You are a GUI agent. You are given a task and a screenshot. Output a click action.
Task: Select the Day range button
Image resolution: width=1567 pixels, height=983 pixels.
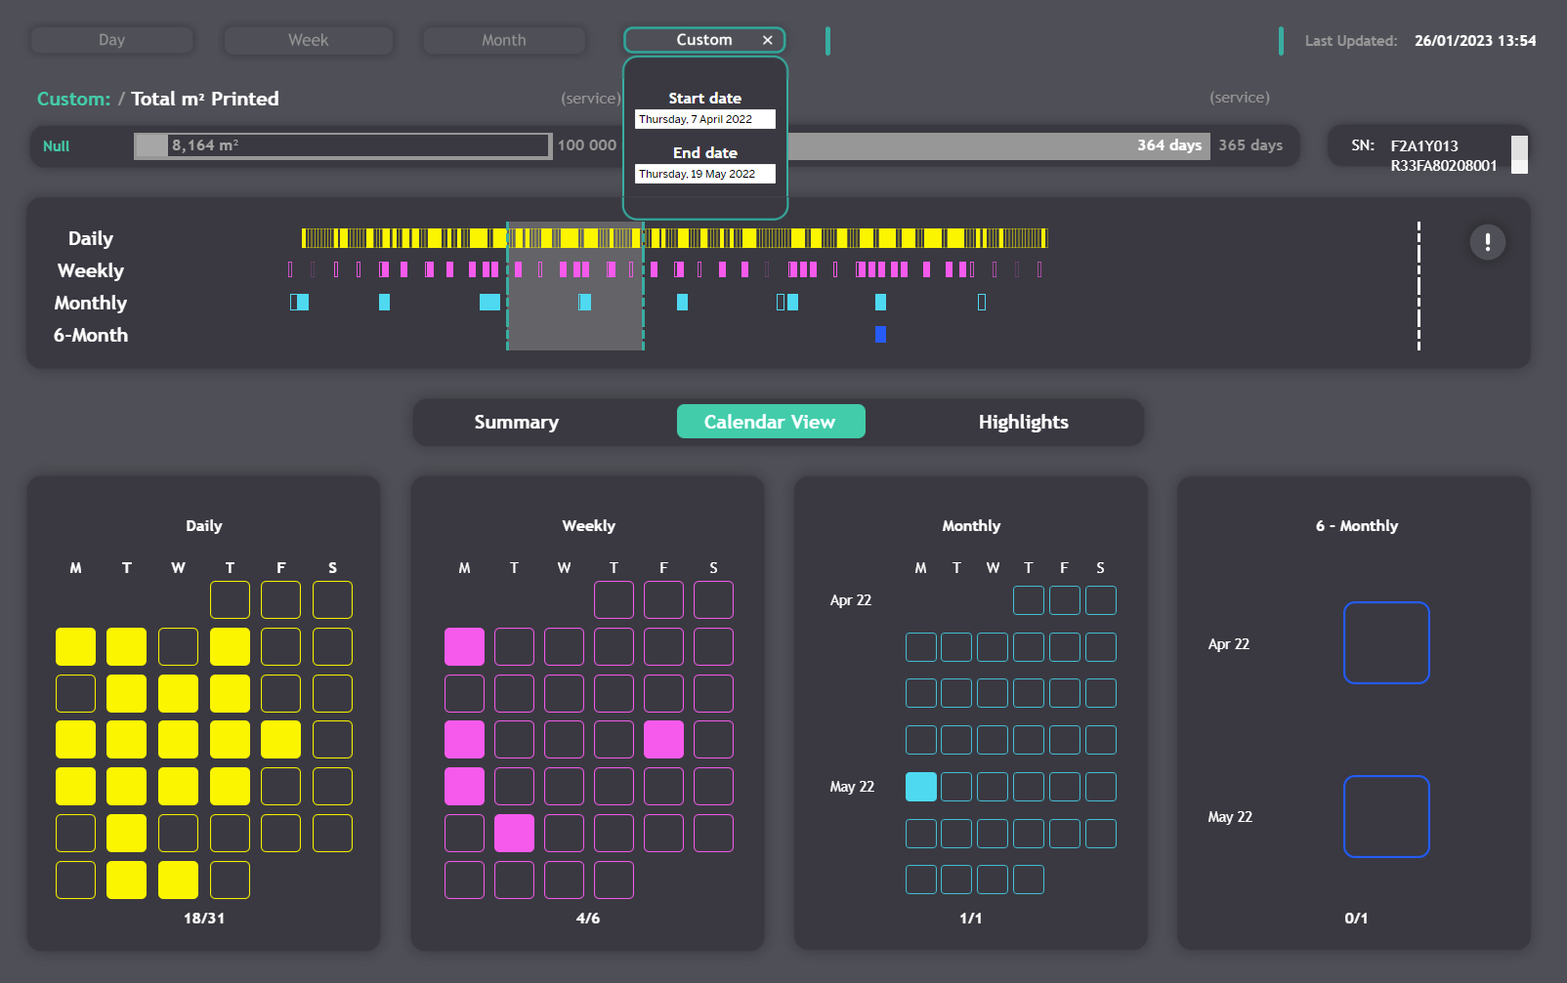(112, 40)
